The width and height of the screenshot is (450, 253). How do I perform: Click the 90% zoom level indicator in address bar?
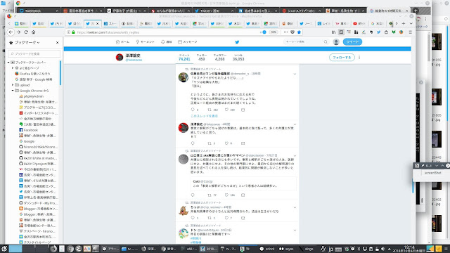pos(274,32)
